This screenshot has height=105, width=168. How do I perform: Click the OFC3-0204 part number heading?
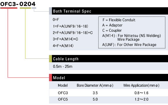tap(18, 4)
